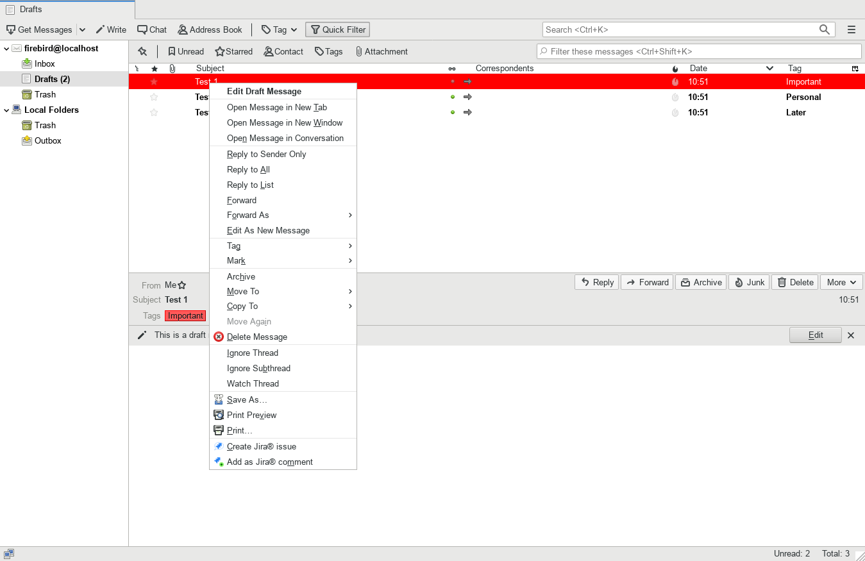Click the Delete Message red icon in context menu

(x=219, y=337)
